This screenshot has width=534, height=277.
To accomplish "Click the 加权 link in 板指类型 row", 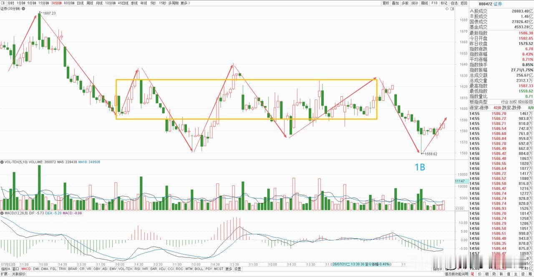I will tap(513, 102).
